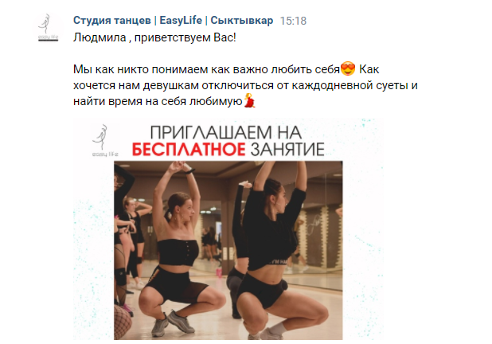Click the red dress dancer emoji
Screen dimensions: 492x344
pyautogui.click(x=250, y=100)
